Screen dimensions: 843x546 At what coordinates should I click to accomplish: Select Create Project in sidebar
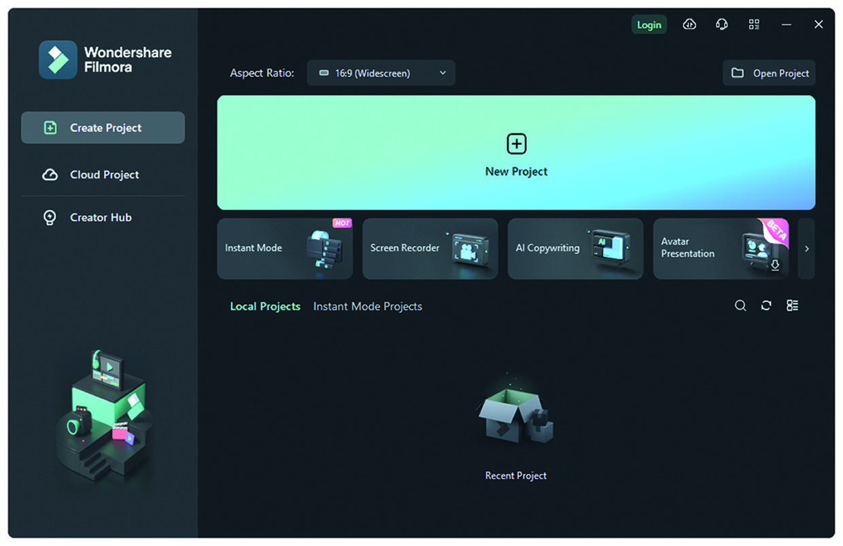[103, 128]
